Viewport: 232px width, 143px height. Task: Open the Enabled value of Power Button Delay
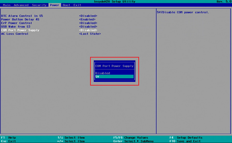[x=88, y=19]
